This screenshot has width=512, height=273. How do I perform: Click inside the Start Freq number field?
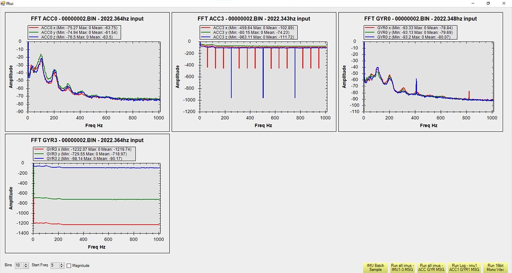[x=54, y=266]
